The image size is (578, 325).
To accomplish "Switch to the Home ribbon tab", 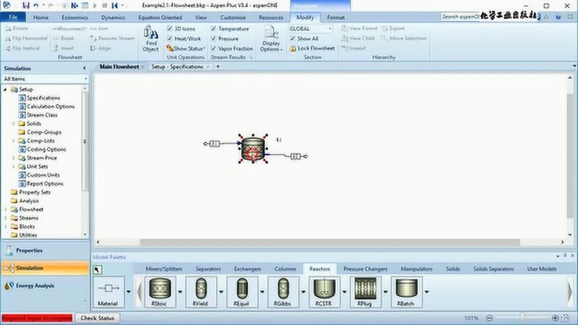I will click(41, 17).
